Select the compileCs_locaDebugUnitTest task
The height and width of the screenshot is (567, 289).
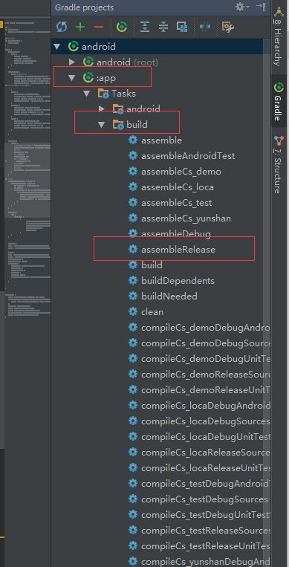206,437
